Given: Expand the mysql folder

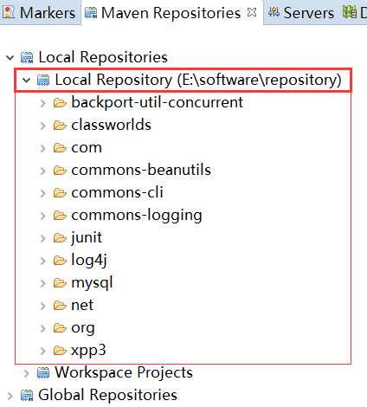Looking at the screenshot, I should (x=43, y=283).
